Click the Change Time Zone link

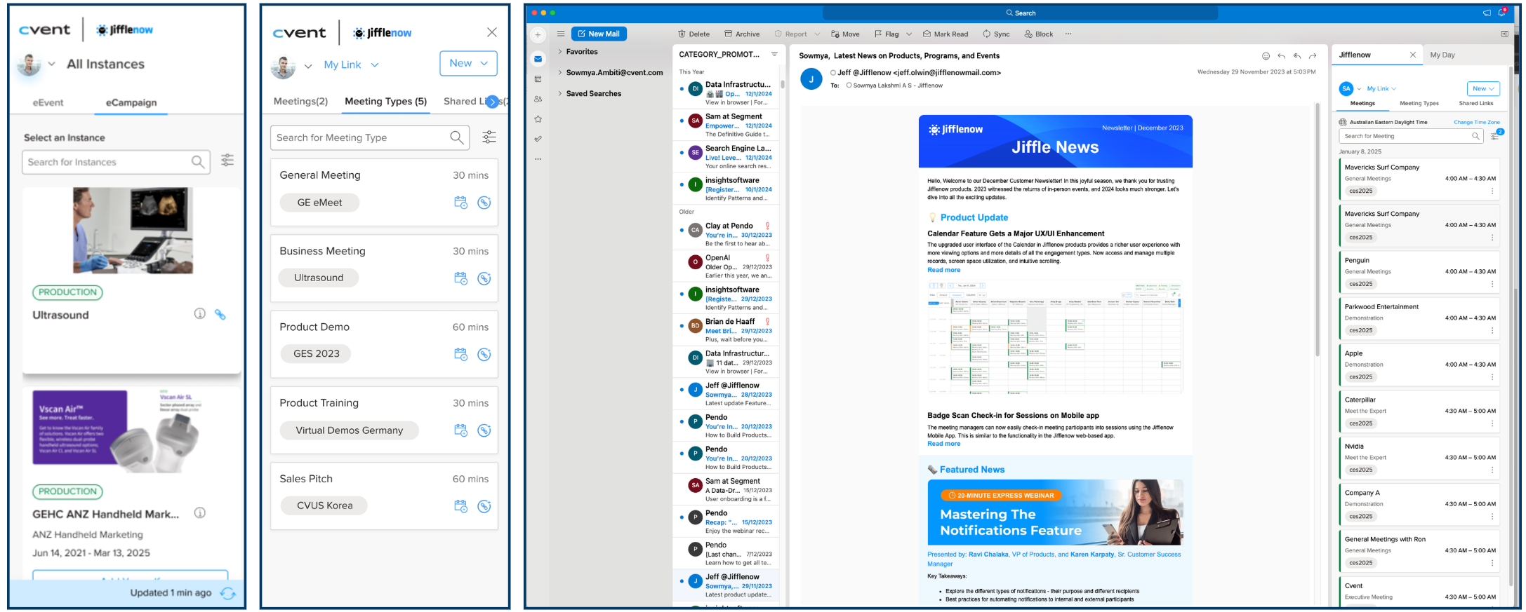click(x=1476, y=122)
